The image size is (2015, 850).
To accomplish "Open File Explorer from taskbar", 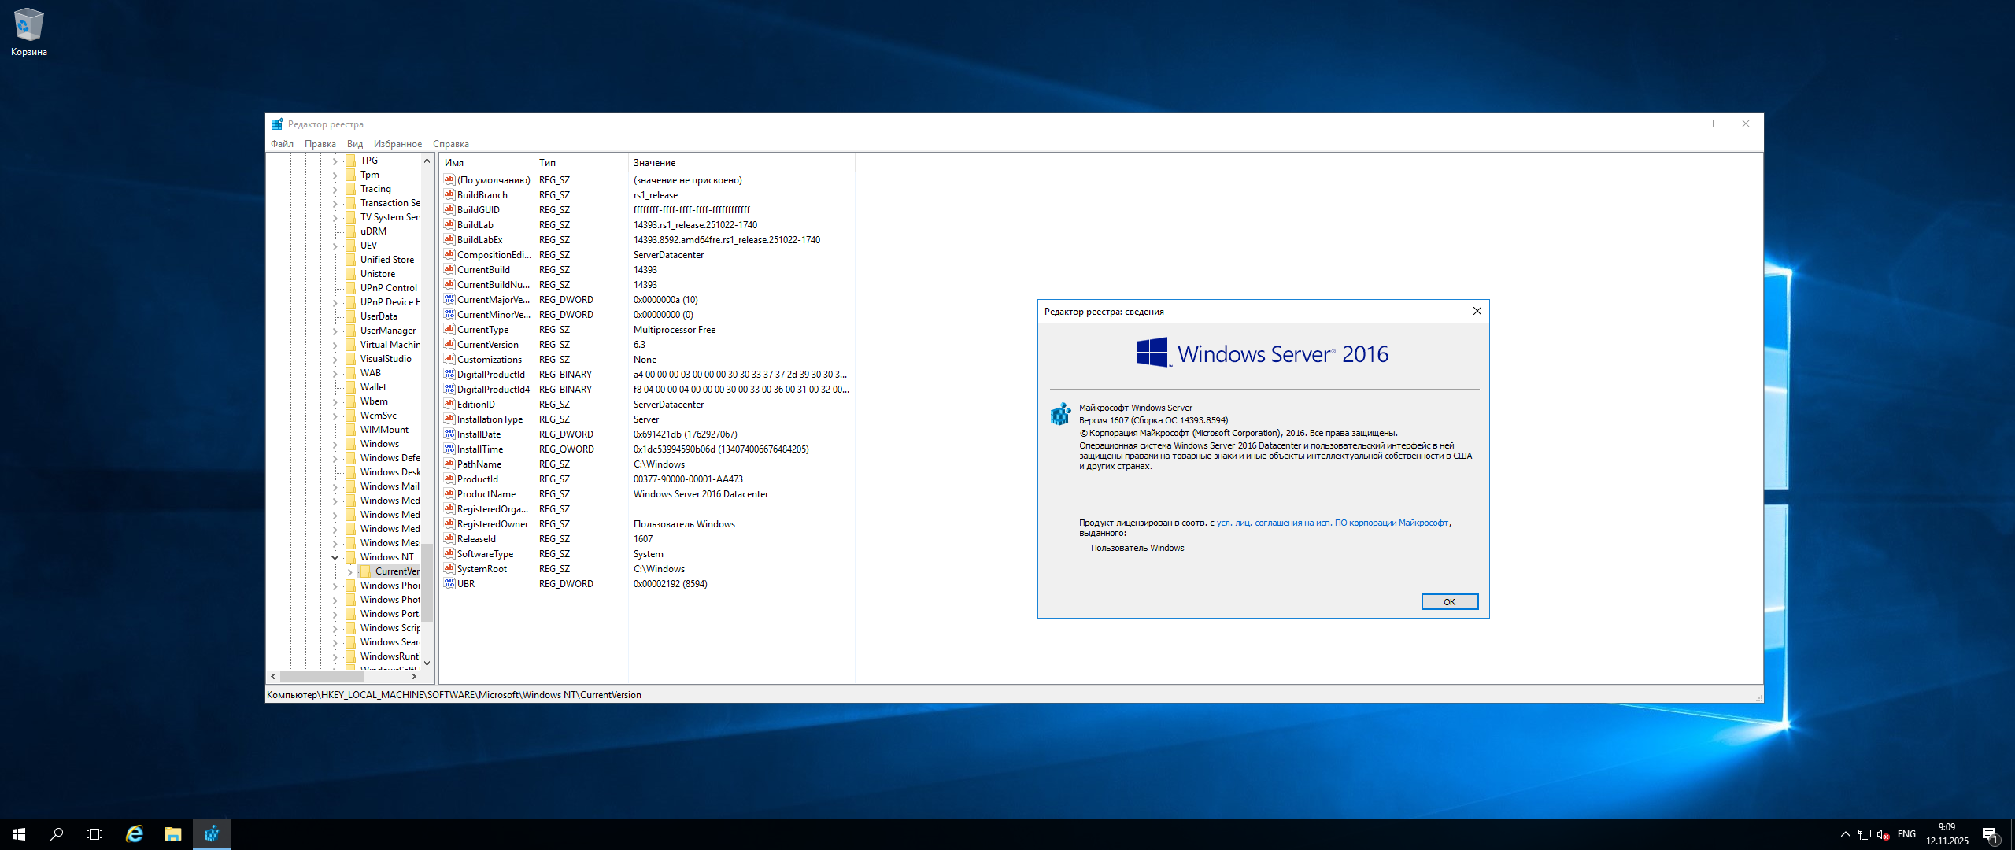I will (172, 834).
